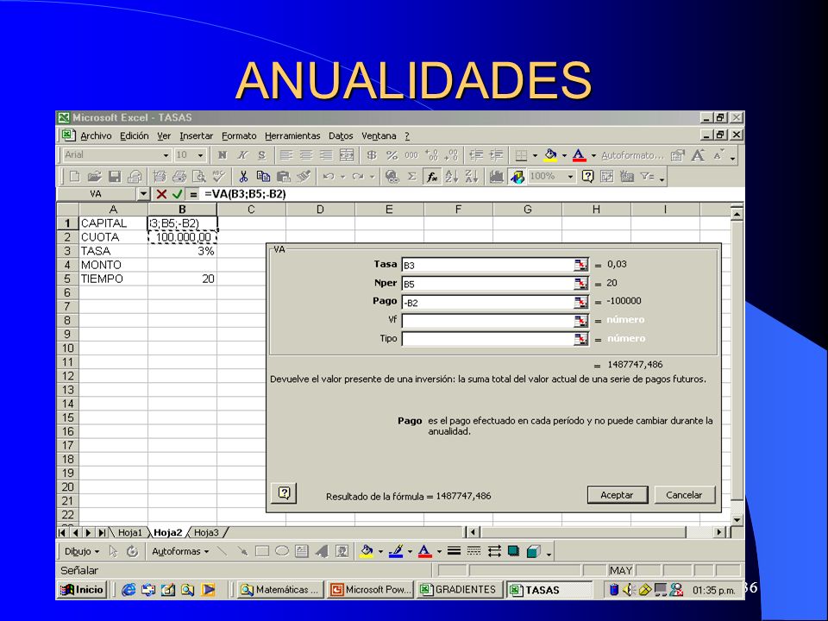
Task: Switch to the Hoja3 sheet tab
Action: point(206,532)
